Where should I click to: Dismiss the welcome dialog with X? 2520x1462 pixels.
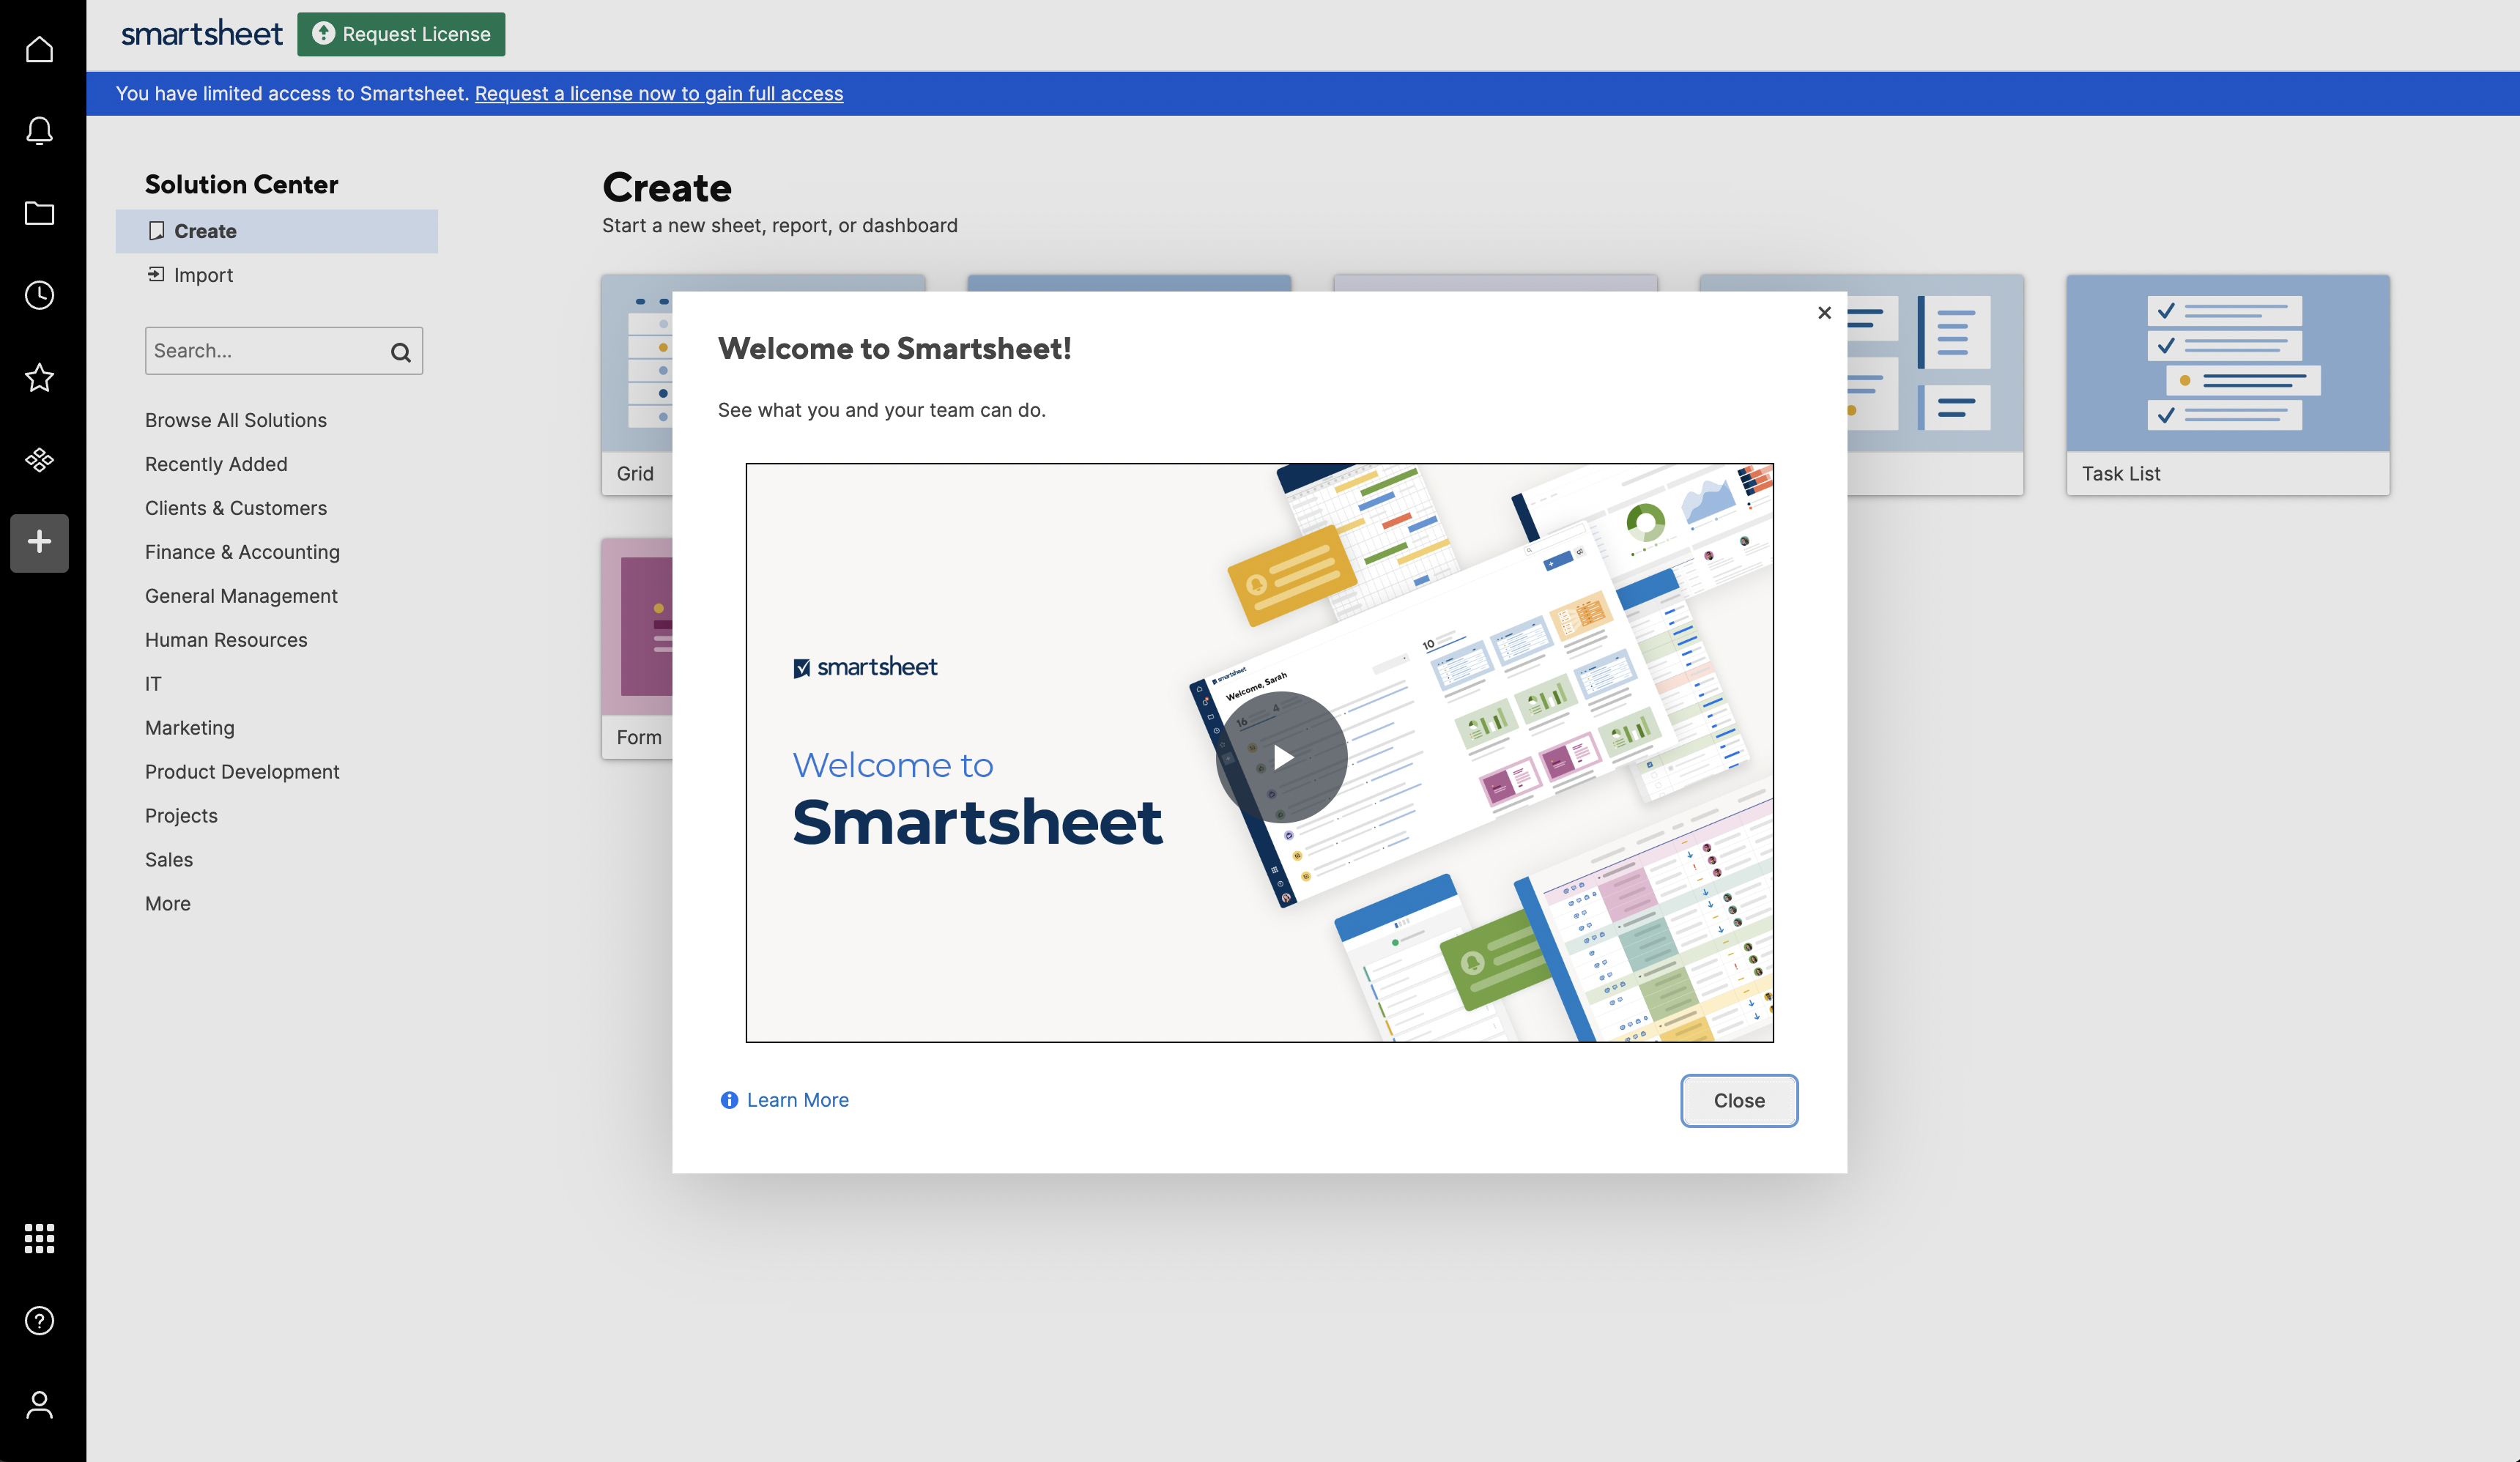point(1824,313)
